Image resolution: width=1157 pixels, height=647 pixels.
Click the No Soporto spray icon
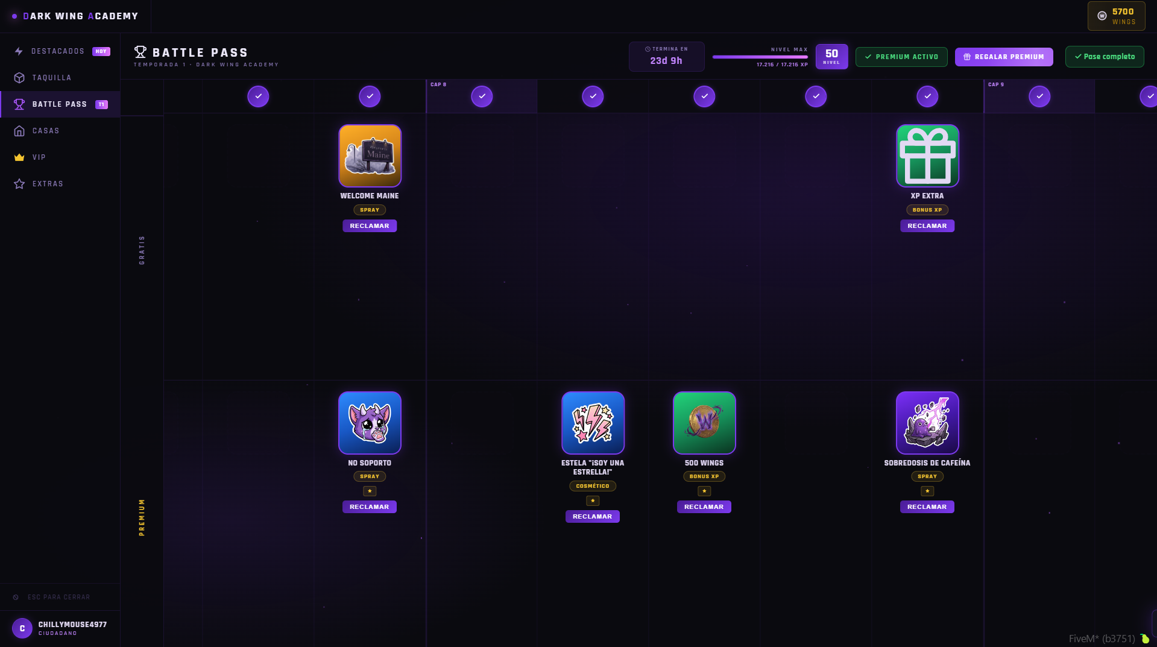pos(370,423)
